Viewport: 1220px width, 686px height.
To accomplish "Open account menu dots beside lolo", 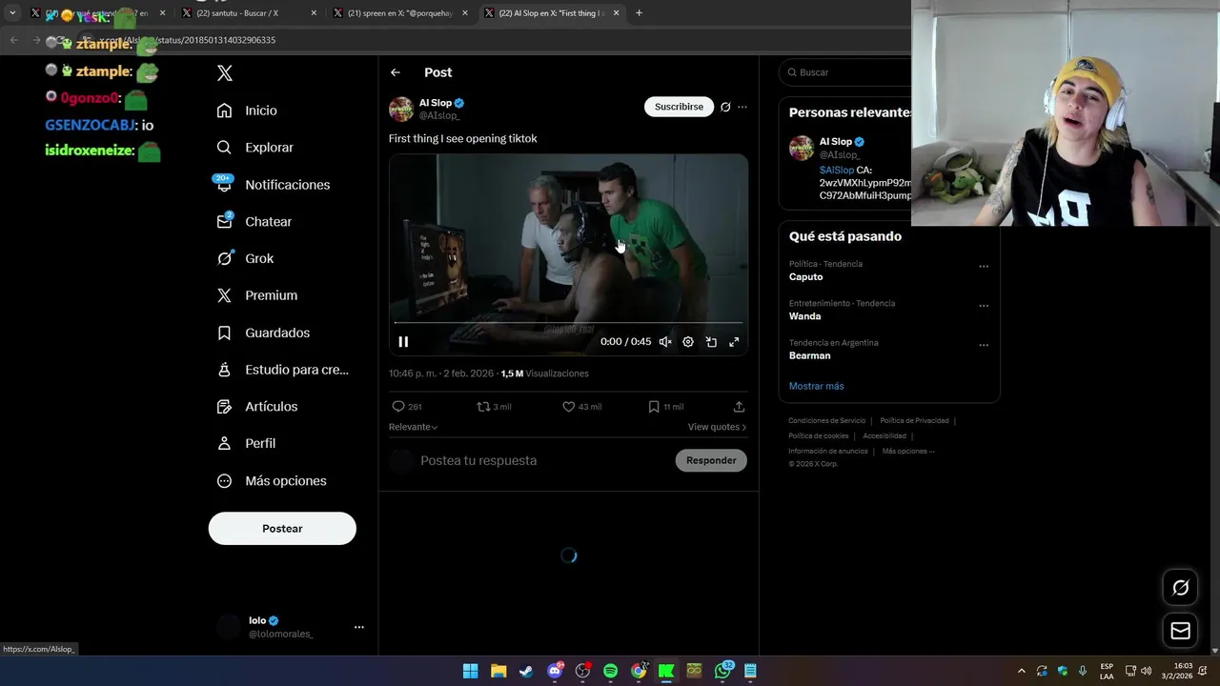I will coord(359,627).
